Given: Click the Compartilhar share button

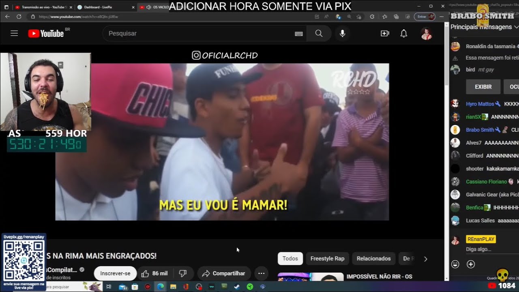Looking at the screenshot, I should [224, 273].
